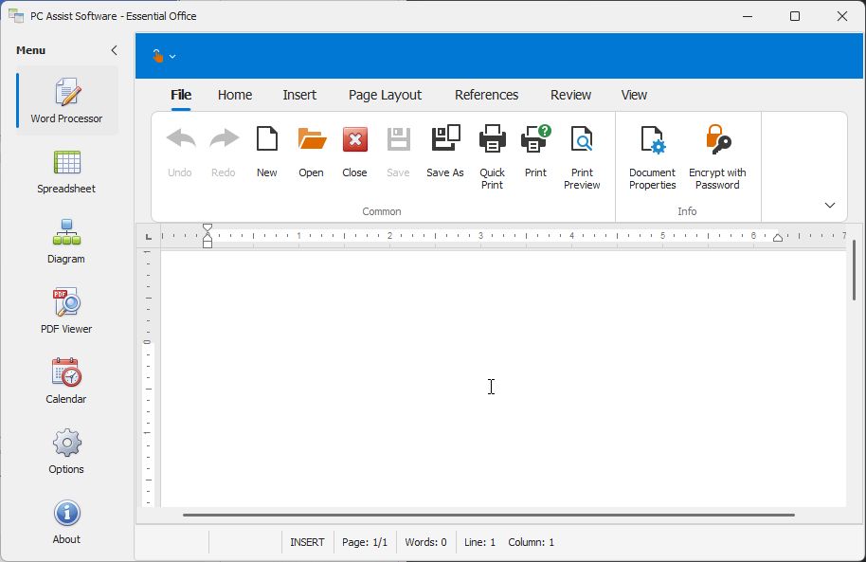Collapse the ribbon using the down chevron
866x562 pixels.
(x=830, y=206)
